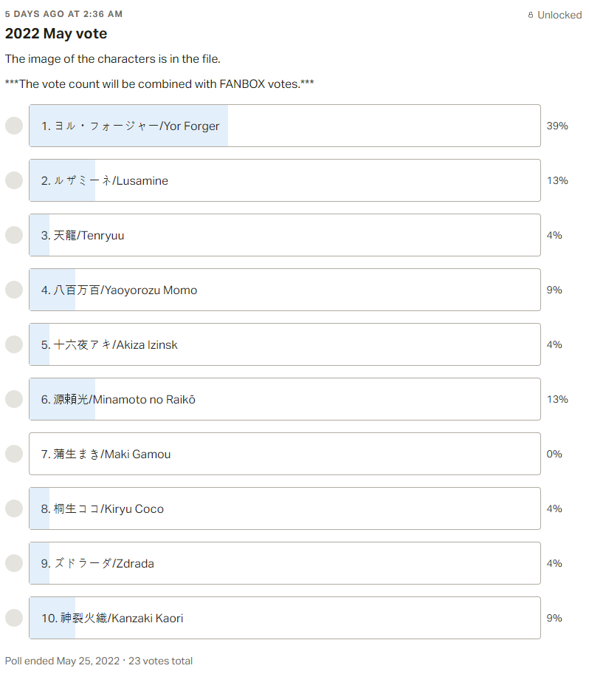Vote for Tenryuu option box
This screenshot has height=674, width=589.
click(285, 235)
